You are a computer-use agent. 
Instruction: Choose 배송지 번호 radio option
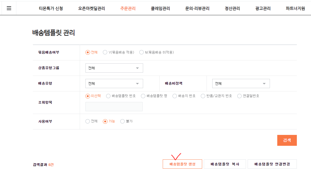[174, 96]
